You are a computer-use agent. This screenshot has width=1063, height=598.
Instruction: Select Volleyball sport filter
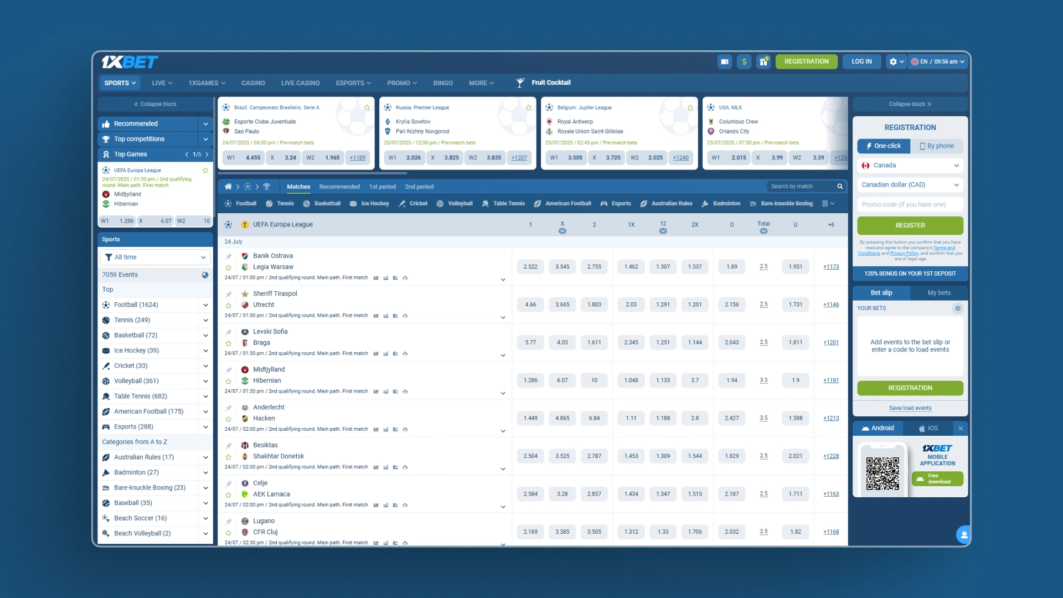tap(455, 204)
